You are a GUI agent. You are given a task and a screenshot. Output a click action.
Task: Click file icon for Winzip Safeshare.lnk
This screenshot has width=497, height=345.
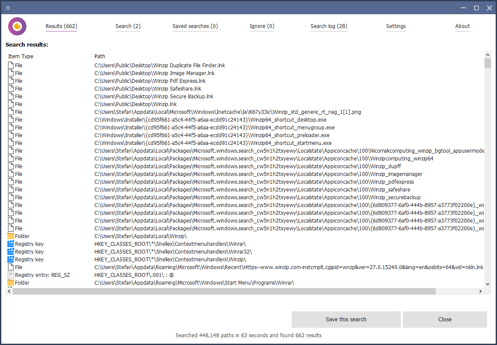[x=11, y=89]
